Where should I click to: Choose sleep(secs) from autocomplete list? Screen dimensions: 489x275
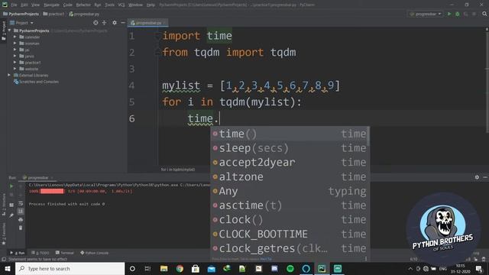(290, 148)
